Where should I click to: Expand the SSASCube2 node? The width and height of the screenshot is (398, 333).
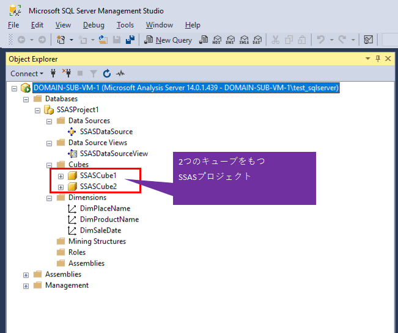pos(61,187)
